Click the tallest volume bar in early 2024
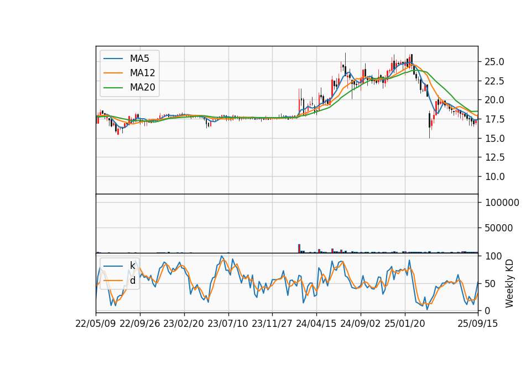The width and height of the screenshot is (531, 381). 299,248
